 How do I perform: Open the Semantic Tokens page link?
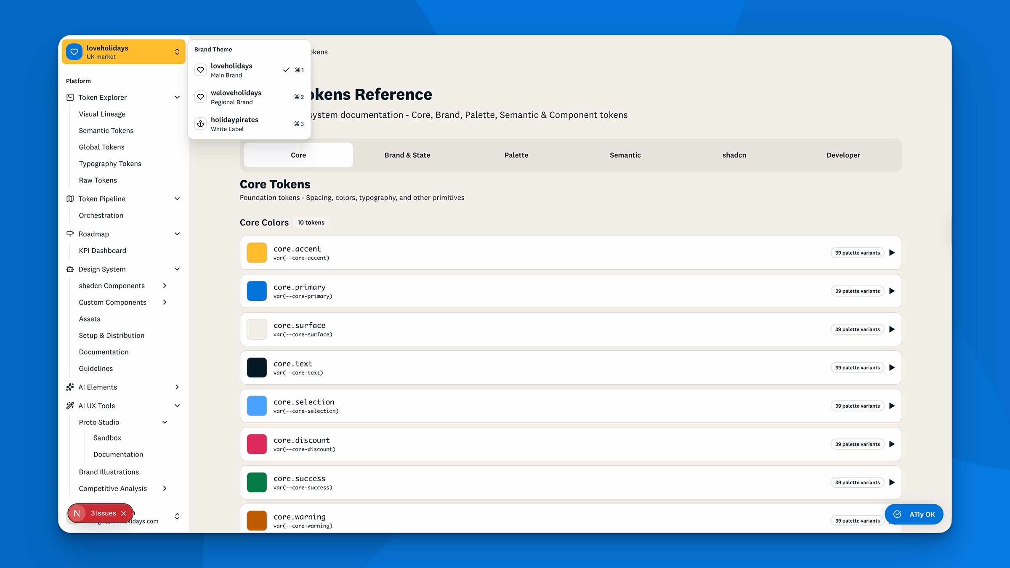point(106,130)
